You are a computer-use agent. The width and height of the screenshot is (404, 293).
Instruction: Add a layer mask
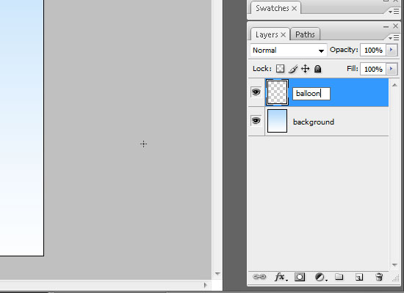pyautogui.click(x=300, y=277)
